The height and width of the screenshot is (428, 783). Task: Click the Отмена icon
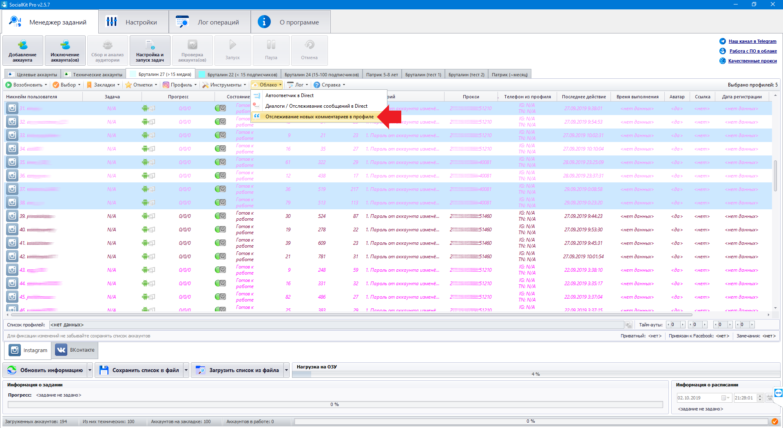(x=310, y=44)
